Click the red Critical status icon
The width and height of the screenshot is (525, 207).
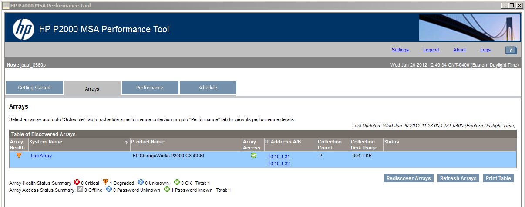(x=77, y=183)
